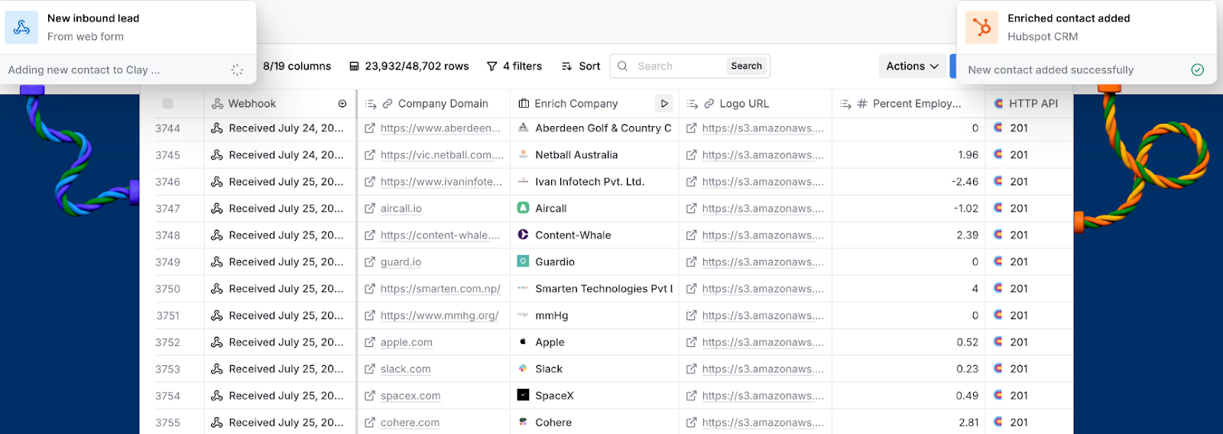This screenshot has width=1223, height=434.
Task: Click the loading spinner beside Adding new contact
Action: 237,70
